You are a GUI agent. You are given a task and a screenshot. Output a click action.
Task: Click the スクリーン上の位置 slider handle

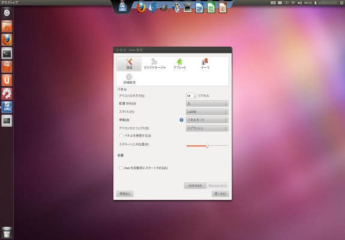coord(207,146)
